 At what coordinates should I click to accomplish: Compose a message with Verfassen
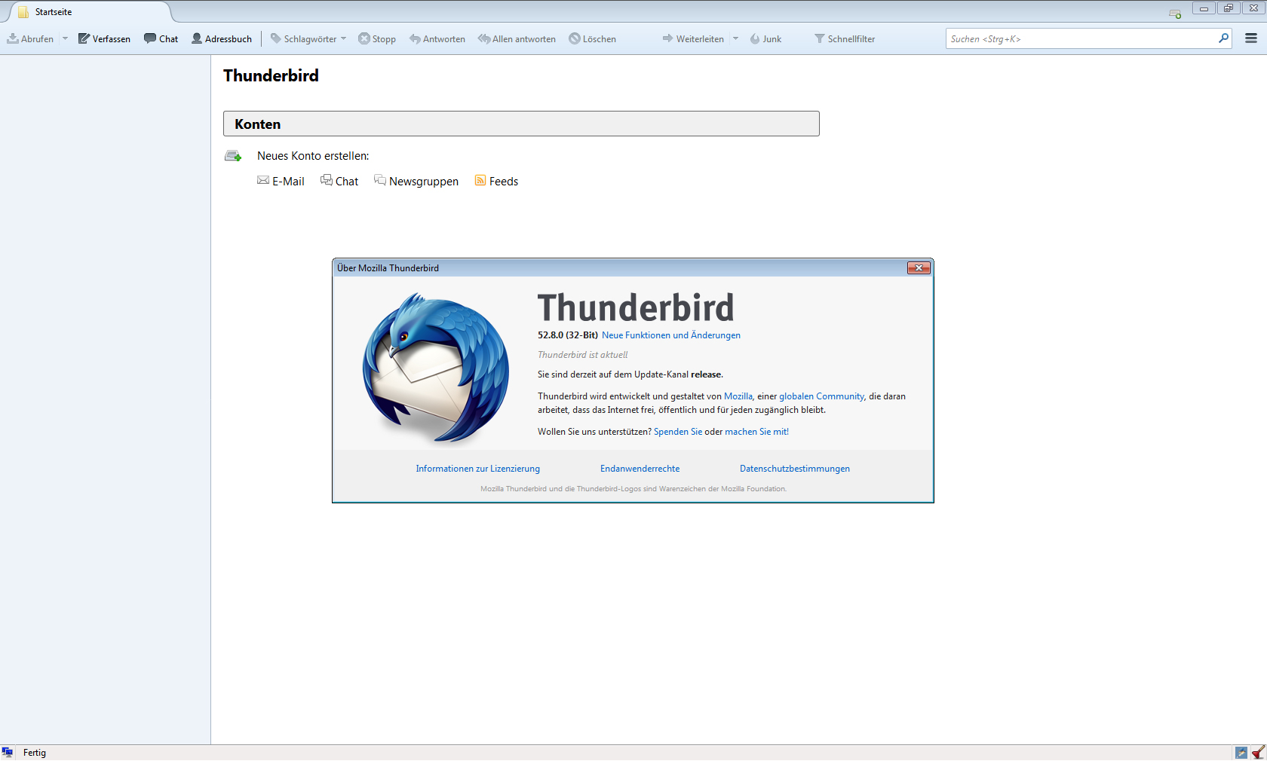click(104, 39)
